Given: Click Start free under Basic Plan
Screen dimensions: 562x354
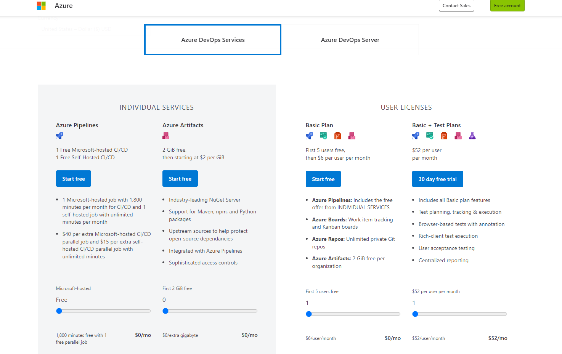Looking at the screenshot, I should (323, 179).
